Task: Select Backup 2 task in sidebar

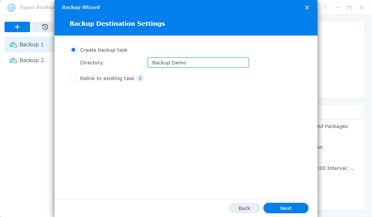Action: (29, 61)
